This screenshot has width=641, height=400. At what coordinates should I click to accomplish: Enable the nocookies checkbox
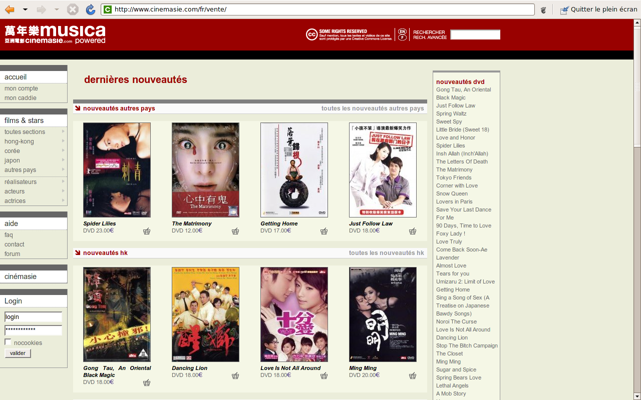point(8,342)
